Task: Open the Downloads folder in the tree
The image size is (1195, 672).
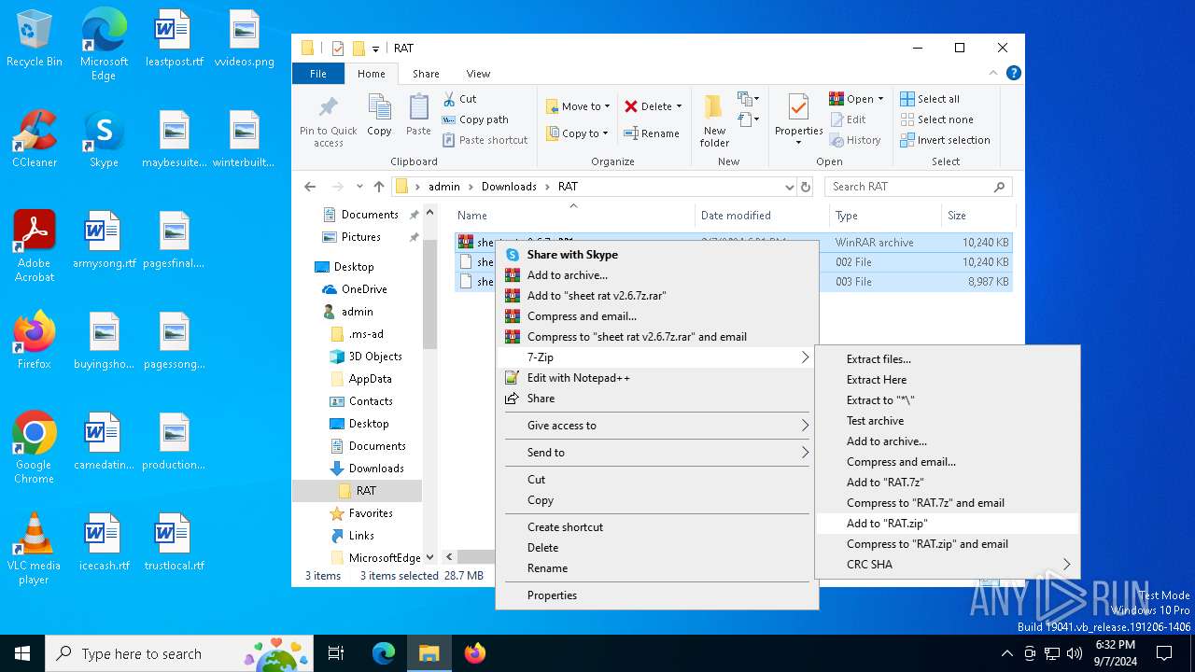Action: tap(376, 469)
